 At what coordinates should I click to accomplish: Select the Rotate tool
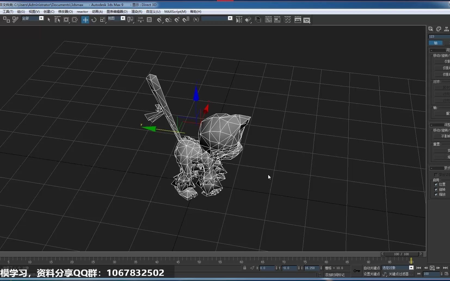94,20
